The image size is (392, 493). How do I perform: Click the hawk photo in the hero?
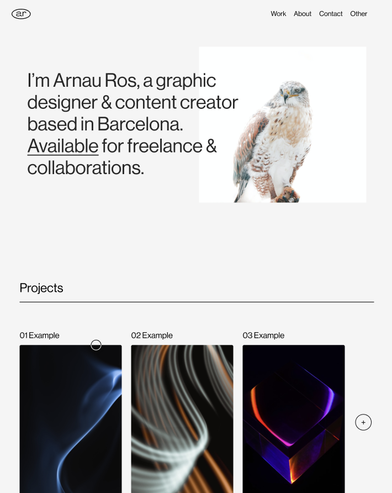(282, 125)
